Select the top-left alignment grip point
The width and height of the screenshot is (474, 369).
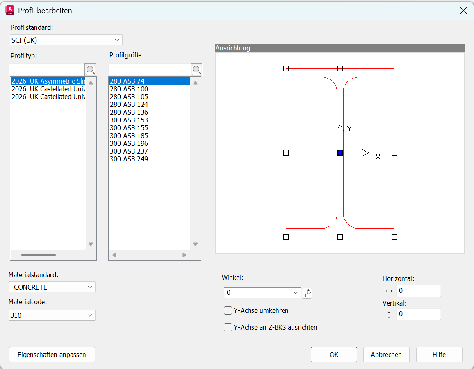[286, 68]
